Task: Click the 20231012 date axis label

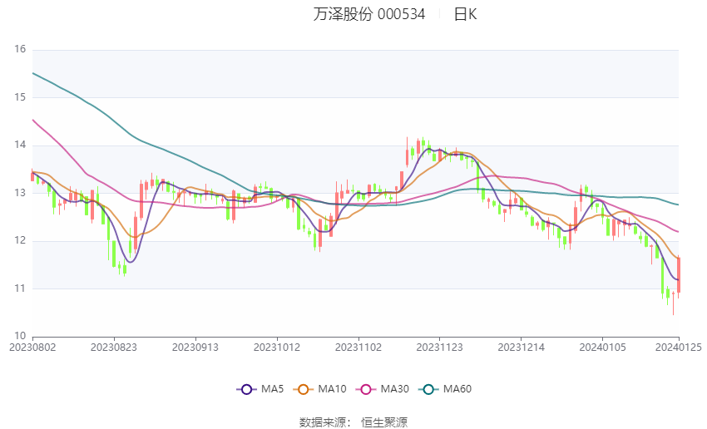Action: point(277,348)
